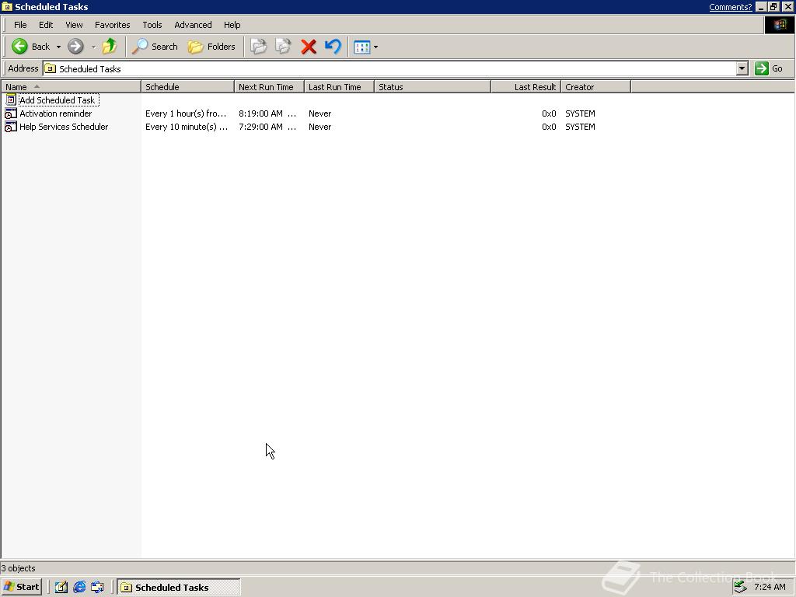796x597 pixels.
Task: Open the Forward history dropdown arrow
Action: (x=93, y=47)
